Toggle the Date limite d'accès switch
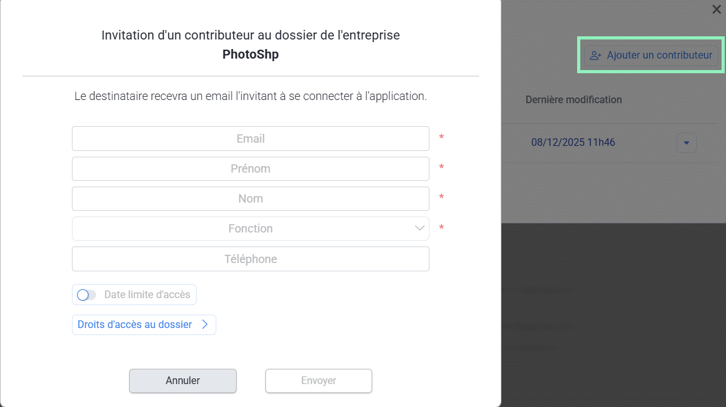Screen dimensions: 726x407 (x=86, y=295)
